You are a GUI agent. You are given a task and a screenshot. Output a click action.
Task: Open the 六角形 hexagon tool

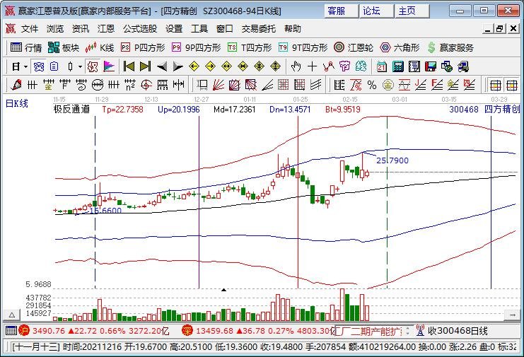coord(400,48)
